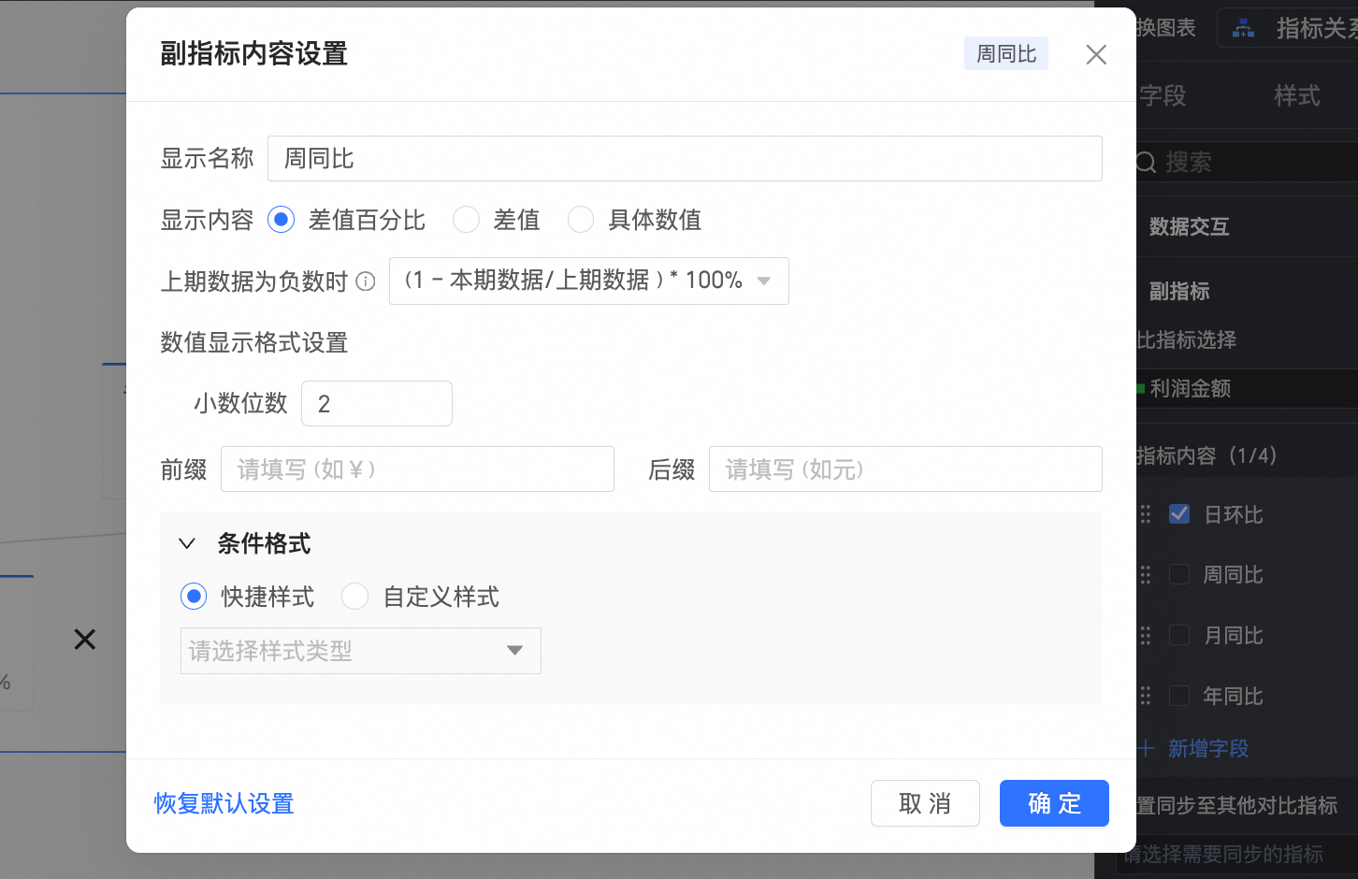Click the search magnifier icon in right panel

(x=1147, y=163)
